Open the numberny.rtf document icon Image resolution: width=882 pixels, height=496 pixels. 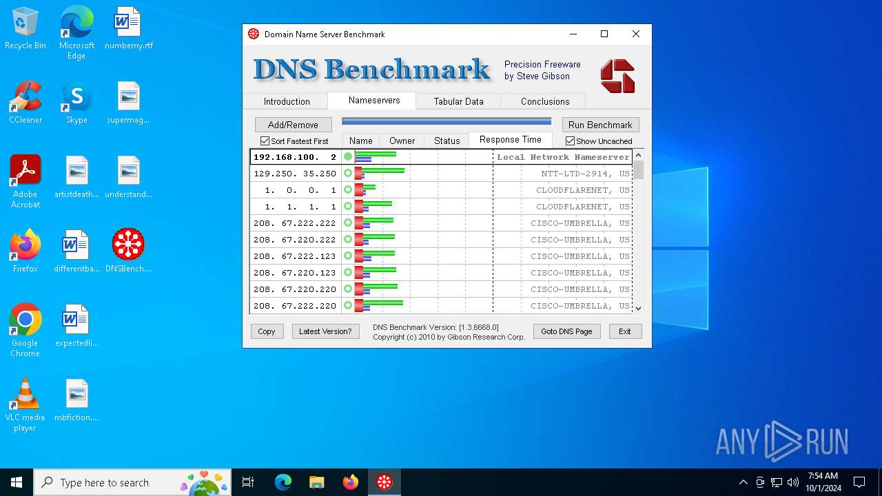(129, 29)
